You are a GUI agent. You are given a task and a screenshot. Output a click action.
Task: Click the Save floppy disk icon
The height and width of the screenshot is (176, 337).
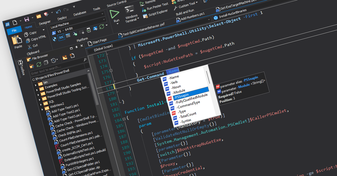pos(27,19)
